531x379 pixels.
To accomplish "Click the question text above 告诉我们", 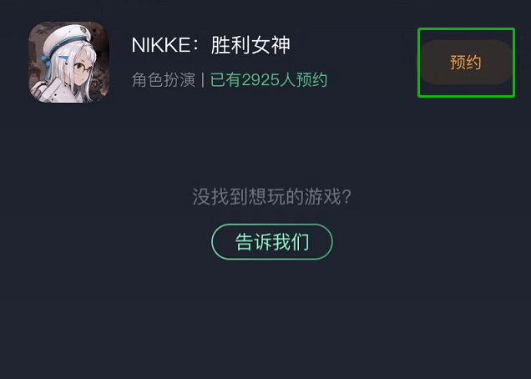I will click(272, 196).
